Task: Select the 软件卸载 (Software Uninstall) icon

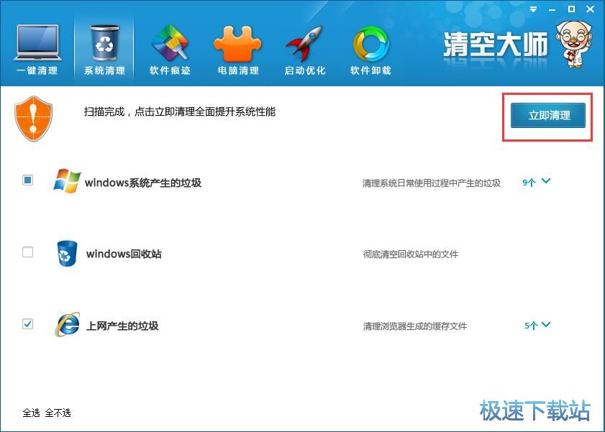Action: [x=370, y=43]
